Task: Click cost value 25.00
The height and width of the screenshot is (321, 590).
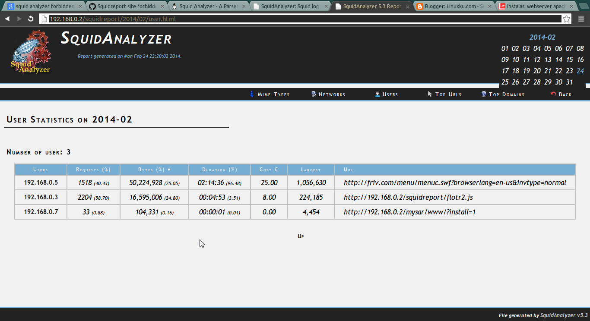Action: coord(269,183)
